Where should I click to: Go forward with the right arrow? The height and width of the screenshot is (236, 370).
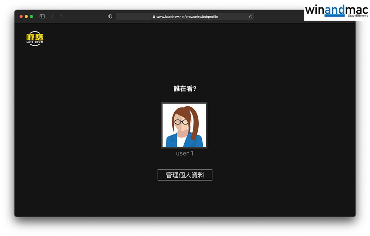pyautogui.click(x=61, y=17)
